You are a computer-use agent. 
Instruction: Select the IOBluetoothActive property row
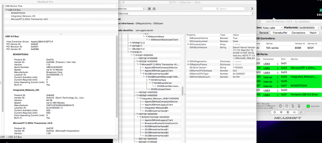click(x=220, y=38)
